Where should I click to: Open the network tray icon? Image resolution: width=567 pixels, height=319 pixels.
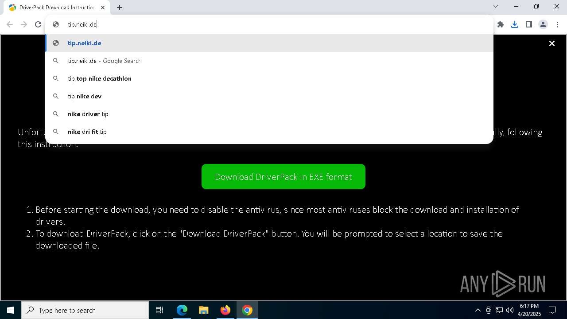click(x=499, y=310)
